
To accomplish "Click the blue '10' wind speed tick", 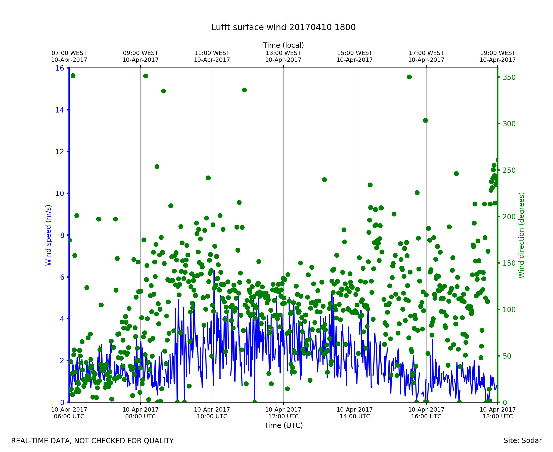I will click(60, 193).
